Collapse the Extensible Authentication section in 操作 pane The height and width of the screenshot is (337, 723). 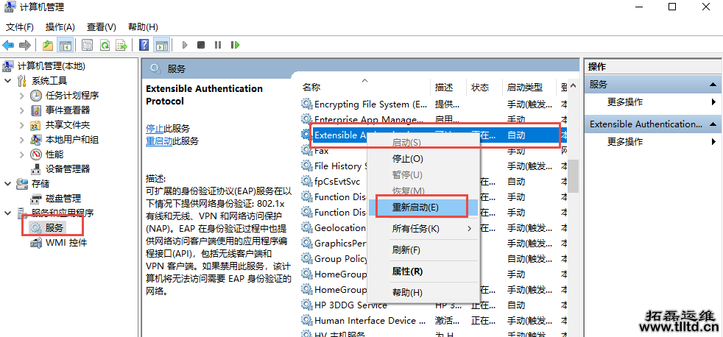(713, 124)
